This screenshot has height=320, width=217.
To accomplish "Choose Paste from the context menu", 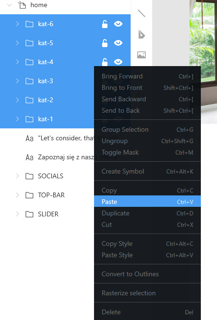I will click(x=147, y=202).
